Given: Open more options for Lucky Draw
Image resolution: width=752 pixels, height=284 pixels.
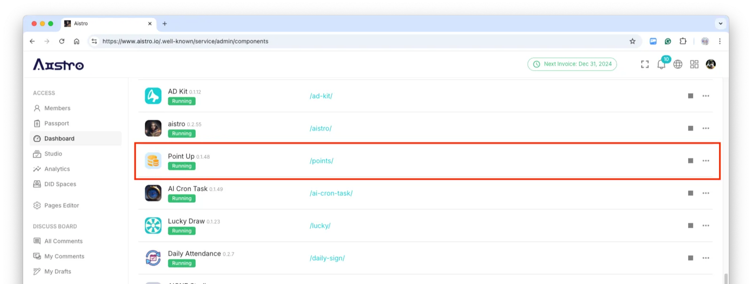Looking at the screenshot, I should (x=706, y=225).
